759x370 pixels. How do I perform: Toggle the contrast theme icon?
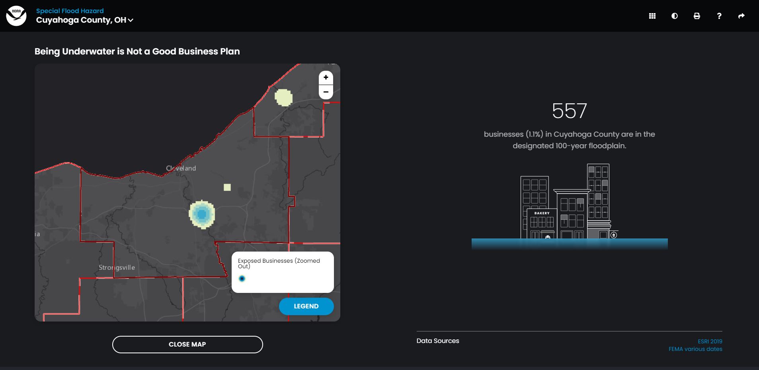675,16
